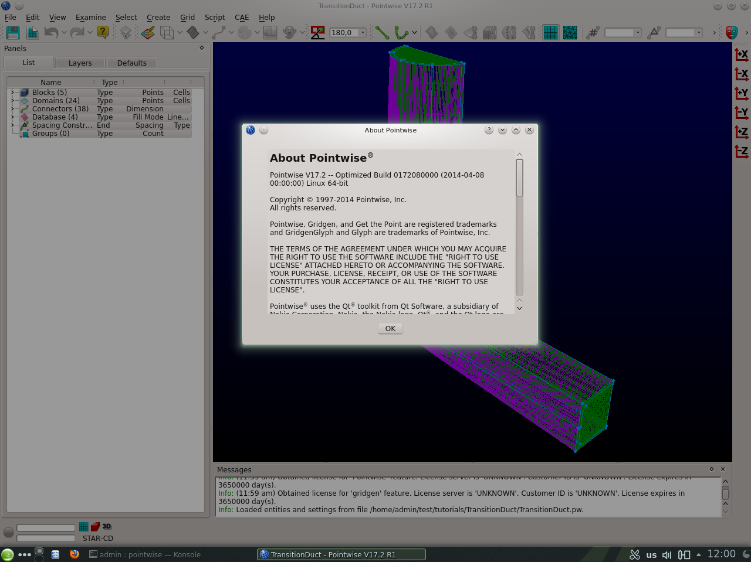Click the Messages panel float button

click(x=712, y=469)
